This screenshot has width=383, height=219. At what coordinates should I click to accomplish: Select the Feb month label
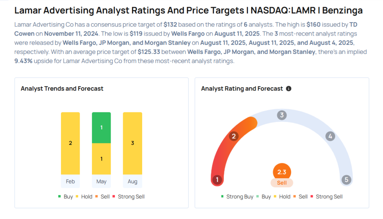[70, 182]
